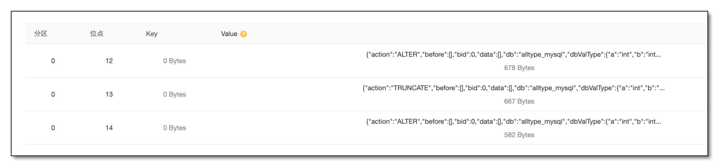Click the Key 0 Bytes cell in row 13
This screenshot has height=167, width=719.
point(174,94)
